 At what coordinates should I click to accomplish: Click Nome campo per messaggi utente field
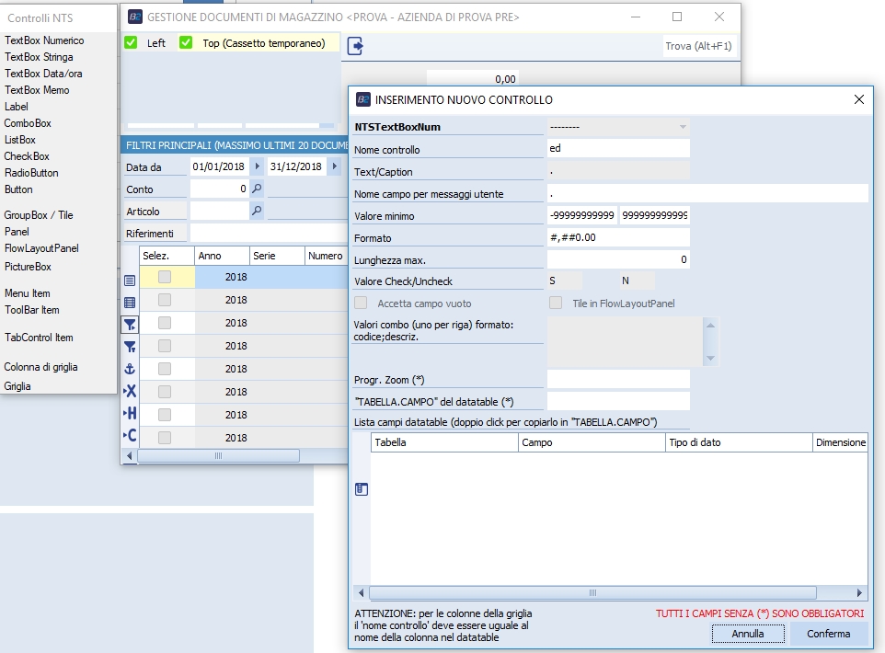(707, 193)
